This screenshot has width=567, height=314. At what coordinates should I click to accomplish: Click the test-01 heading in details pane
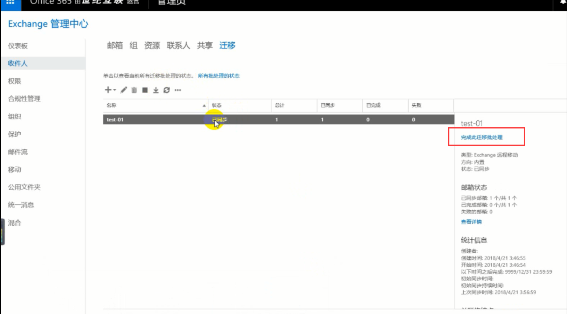[472, 123]
